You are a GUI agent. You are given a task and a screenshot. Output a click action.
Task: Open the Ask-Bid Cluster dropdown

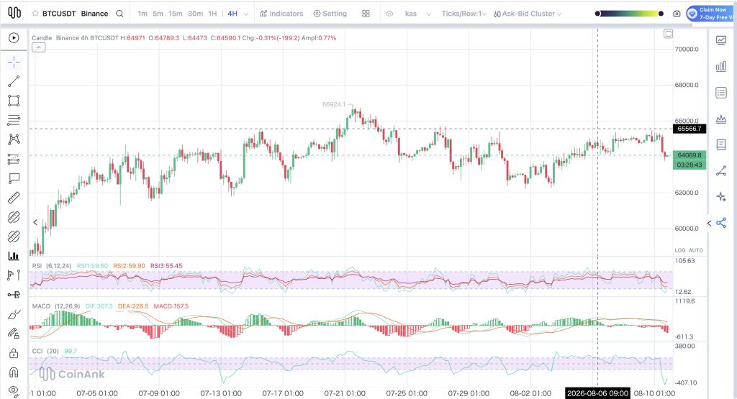click(x=528, y=14)
